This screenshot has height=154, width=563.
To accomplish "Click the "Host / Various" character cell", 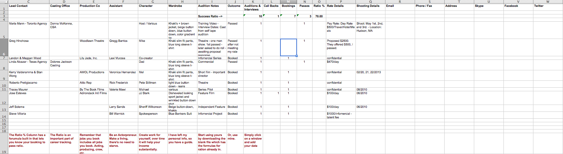I will click(153, 30).
